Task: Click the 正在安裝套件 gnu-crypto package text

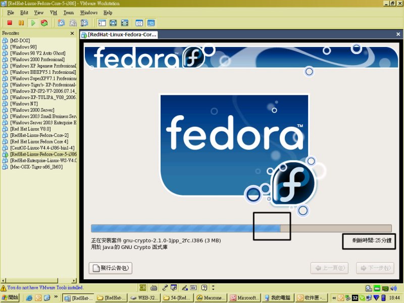Action: click(x=156, y=240)
